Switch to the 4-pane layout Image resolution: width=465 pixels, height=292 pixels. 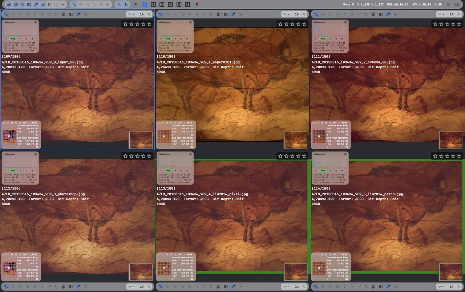click(x=170, y=4)
